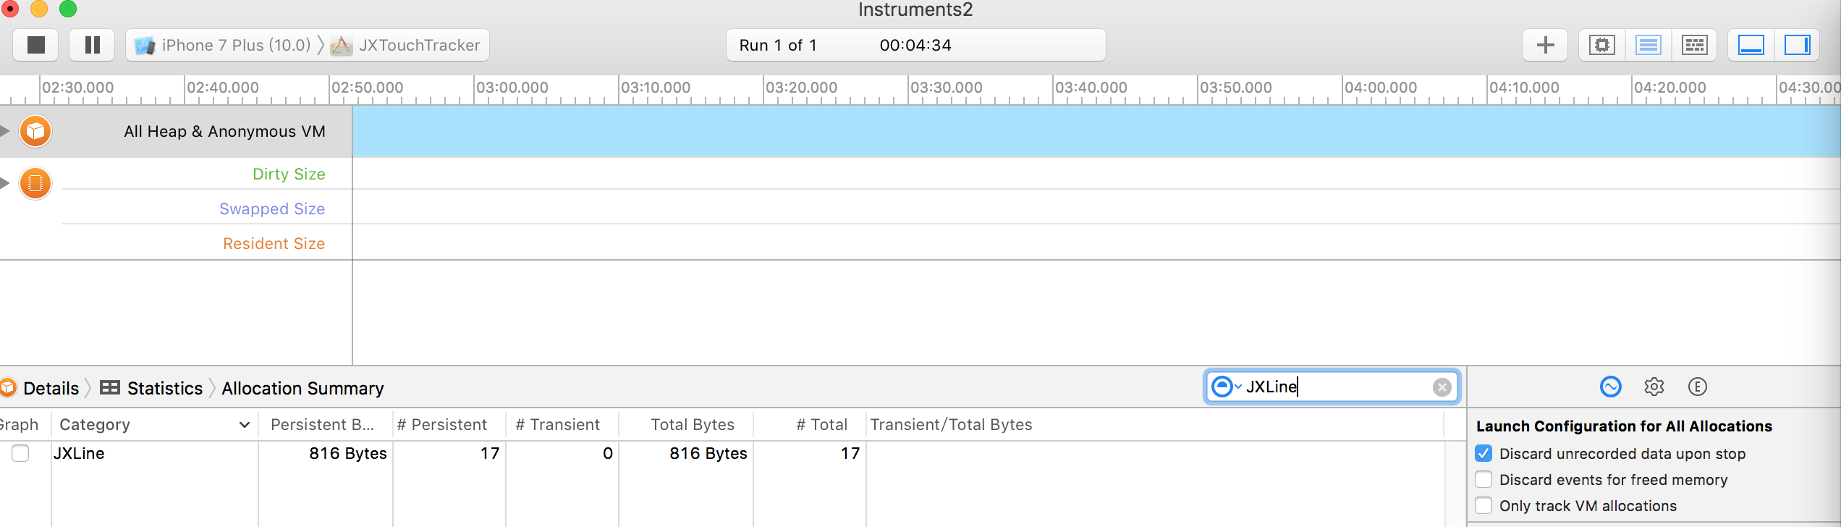Open the Allocation Summary breadcrumb menu
The width and height of the screenshot is (1841, 527).
(302, 388)
